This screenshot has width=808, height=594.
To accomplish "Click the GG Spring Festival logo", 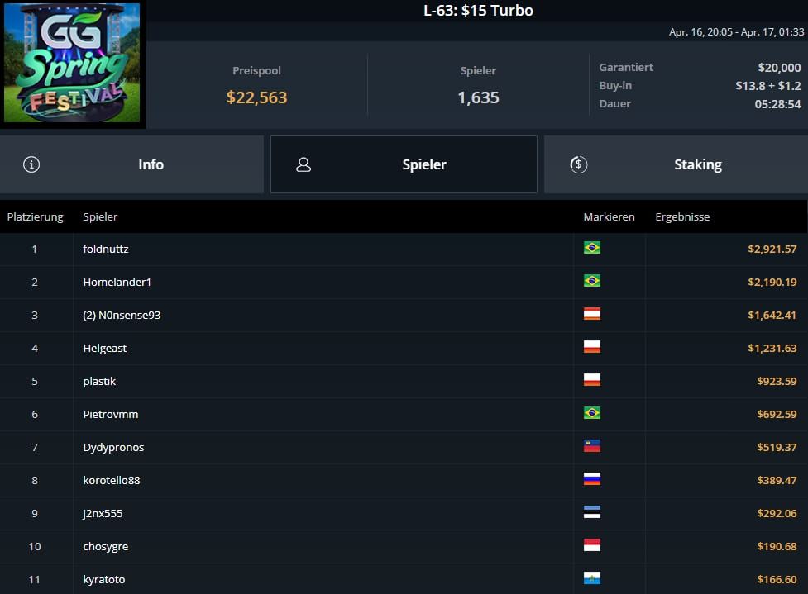I will (x=72, y=63).
